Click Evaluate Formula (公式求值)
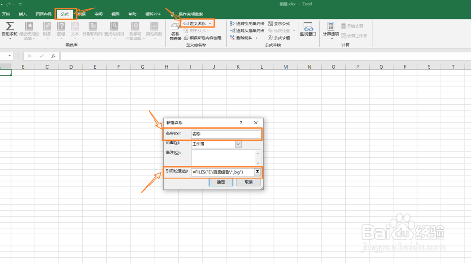471x263 pixels. click(x=279, y=38)
